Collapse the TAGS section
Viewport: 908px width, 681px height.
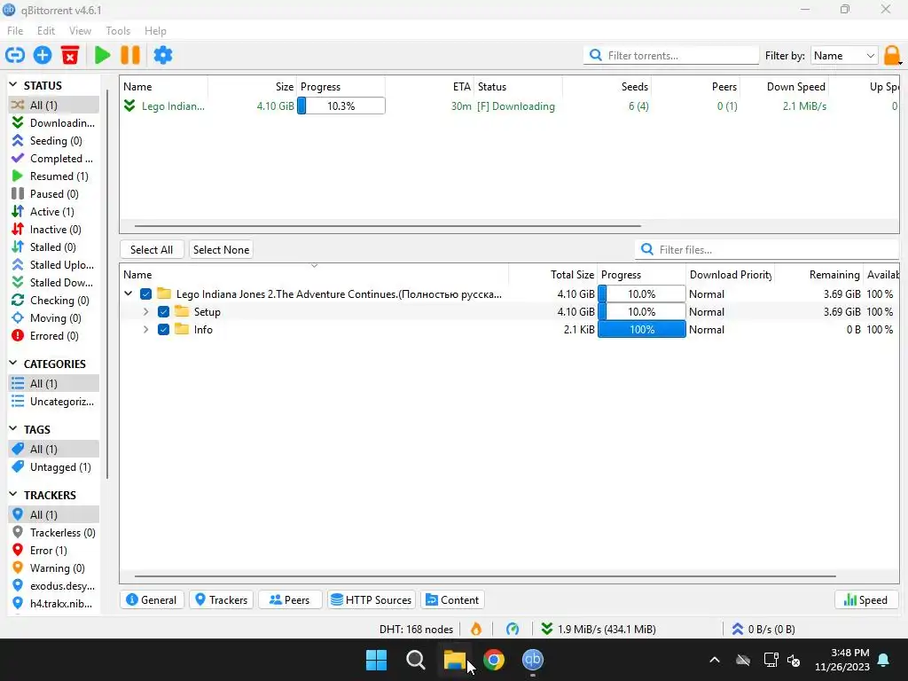tap(13, 428)
